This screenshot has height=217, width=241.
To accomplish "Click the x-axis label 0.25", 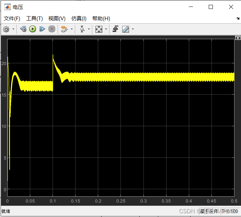I will (x=121, y=201).
